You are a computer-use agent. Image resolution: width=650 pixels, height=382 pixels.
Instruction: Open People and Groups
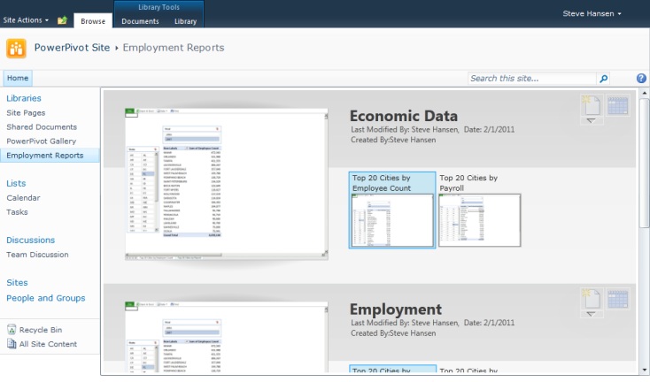(x=45, y=298)
